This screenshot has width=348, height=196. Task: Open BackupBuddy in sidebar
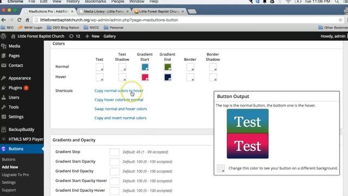[22, 130]
